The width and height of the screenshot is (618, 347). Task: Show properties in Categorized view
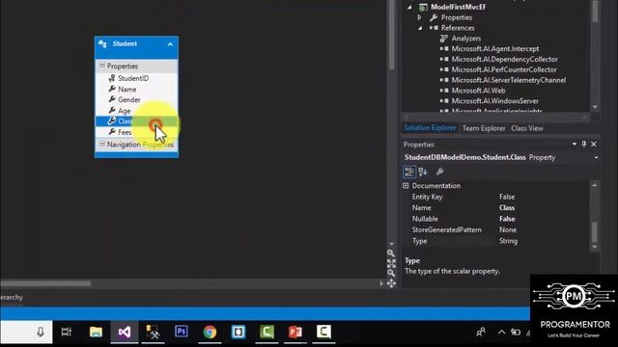click(x=409, y=172)
